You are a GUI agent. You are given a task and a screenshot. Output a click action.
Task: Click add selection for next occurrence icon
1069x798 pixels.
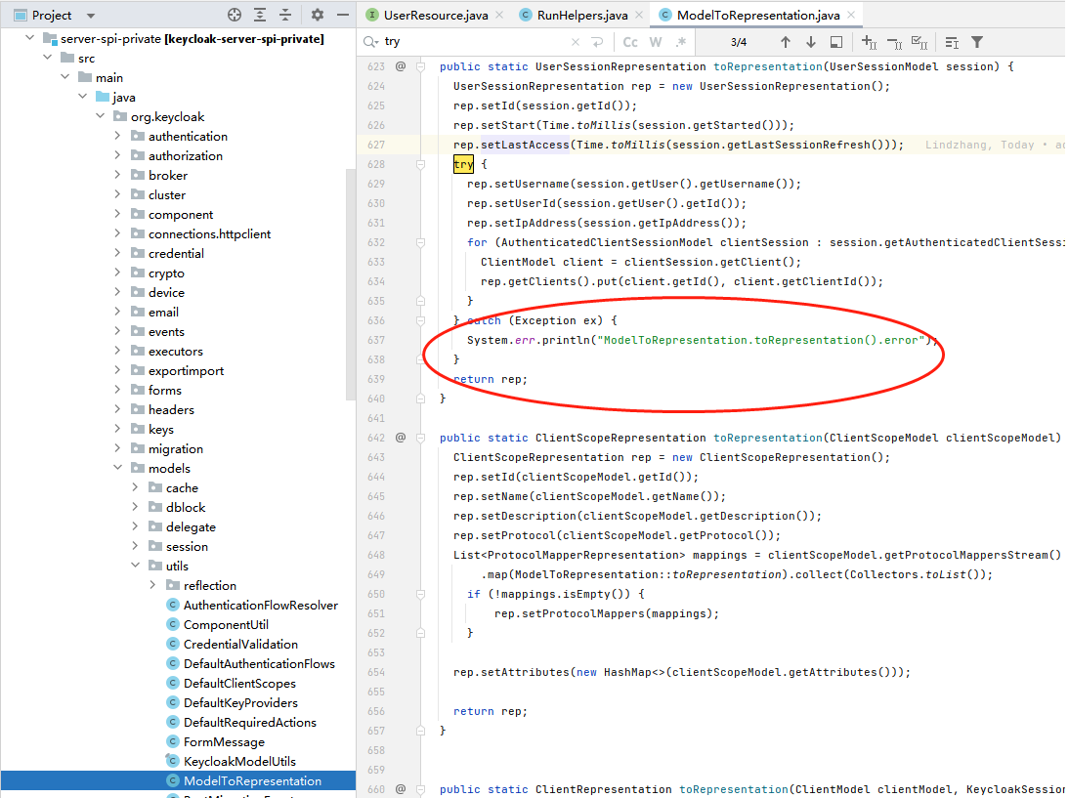(869, 42)
